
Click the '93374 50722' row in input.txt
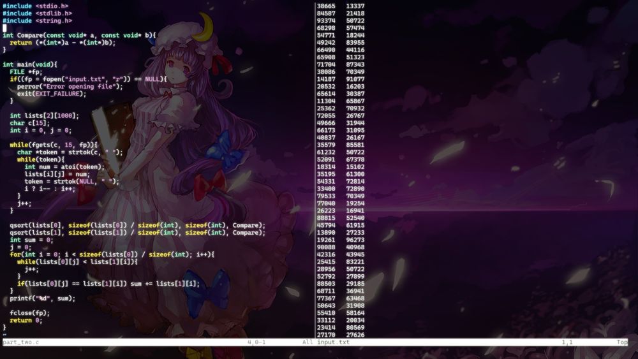[x=341, y=21]
